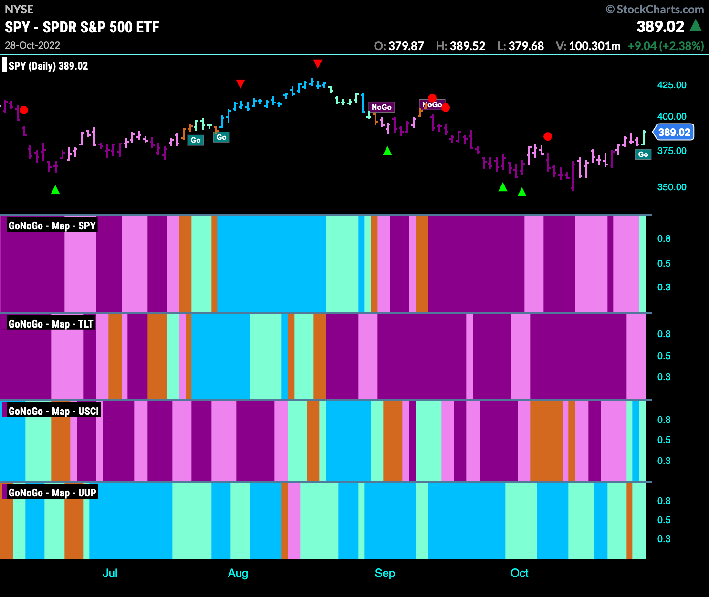The width and height of the screenshot is (709, 597).
Task: Select the red circle marker in early October
Action: (548, 136)
